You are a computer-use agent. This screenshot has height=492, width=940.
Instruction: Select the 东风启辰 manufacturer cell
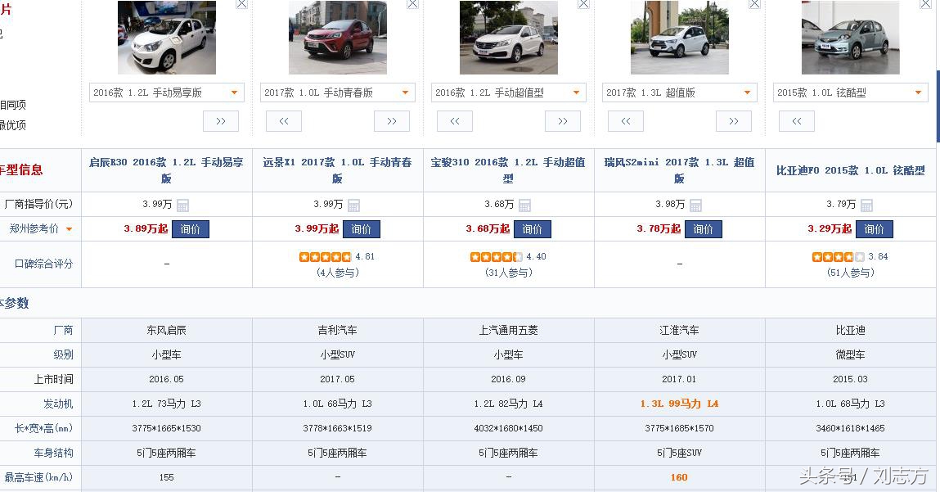click(x=167, y=330)
